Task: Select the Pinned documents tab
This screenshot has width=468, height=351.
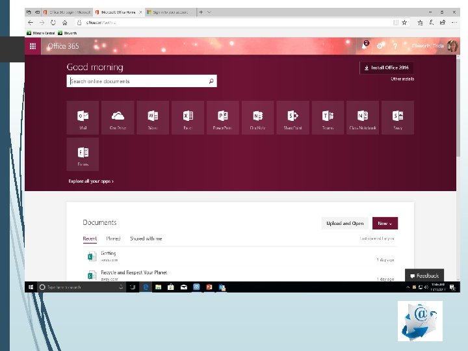Action: (113, 239)
